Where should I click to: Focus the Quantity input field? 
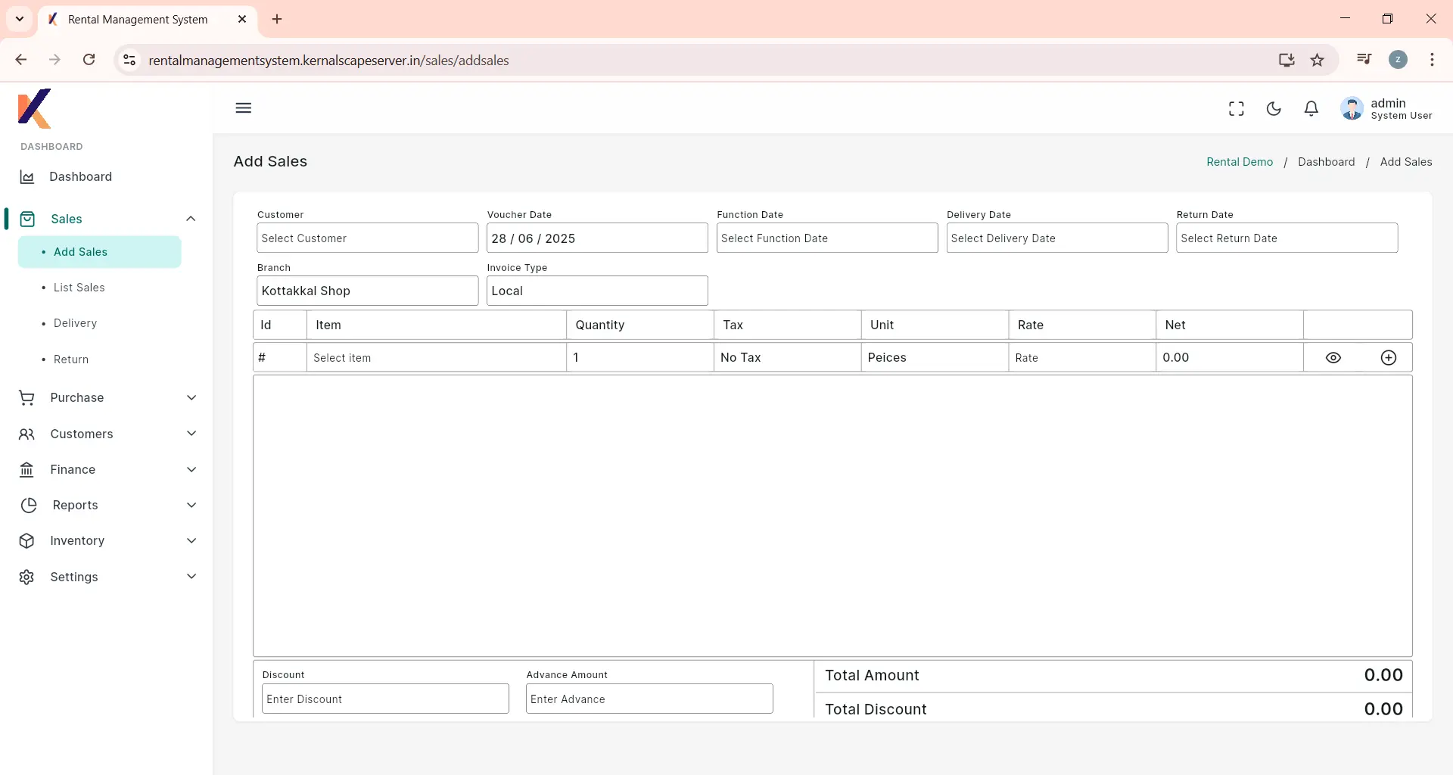pos(639,358)
